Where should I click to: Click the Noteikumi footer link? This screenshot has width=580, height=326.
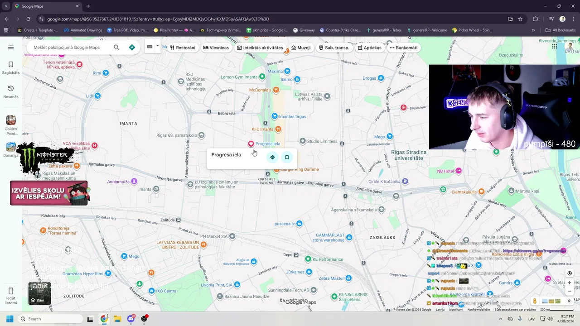pyautogui.click(x=456, y=310)
